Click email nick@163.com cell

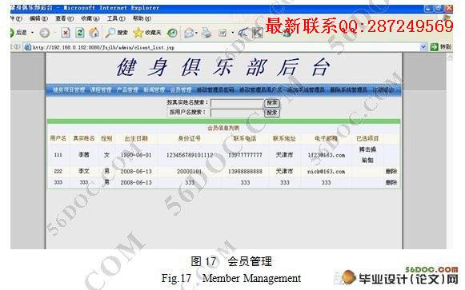(x=326, y=171)
